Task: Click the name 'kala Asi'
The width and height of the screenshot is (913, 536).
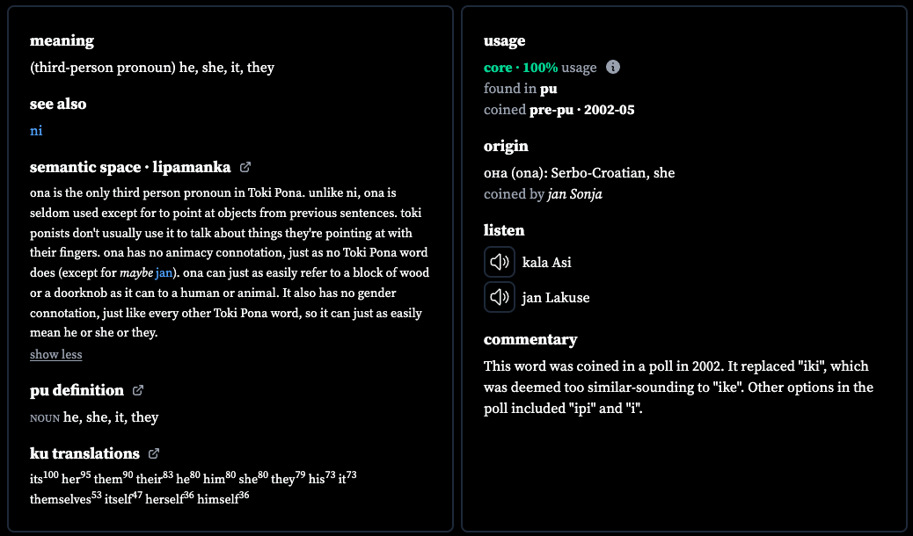Action: click(x=547, y=263)
